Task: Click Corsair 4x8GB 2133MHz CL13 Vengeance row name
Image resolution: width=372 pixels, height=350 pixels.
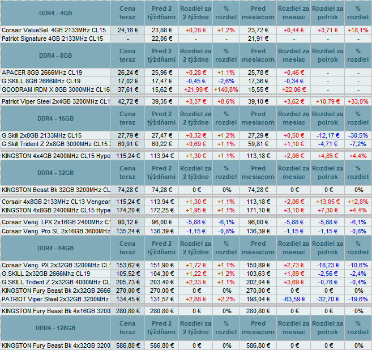Action: click(x=55, y=202)
